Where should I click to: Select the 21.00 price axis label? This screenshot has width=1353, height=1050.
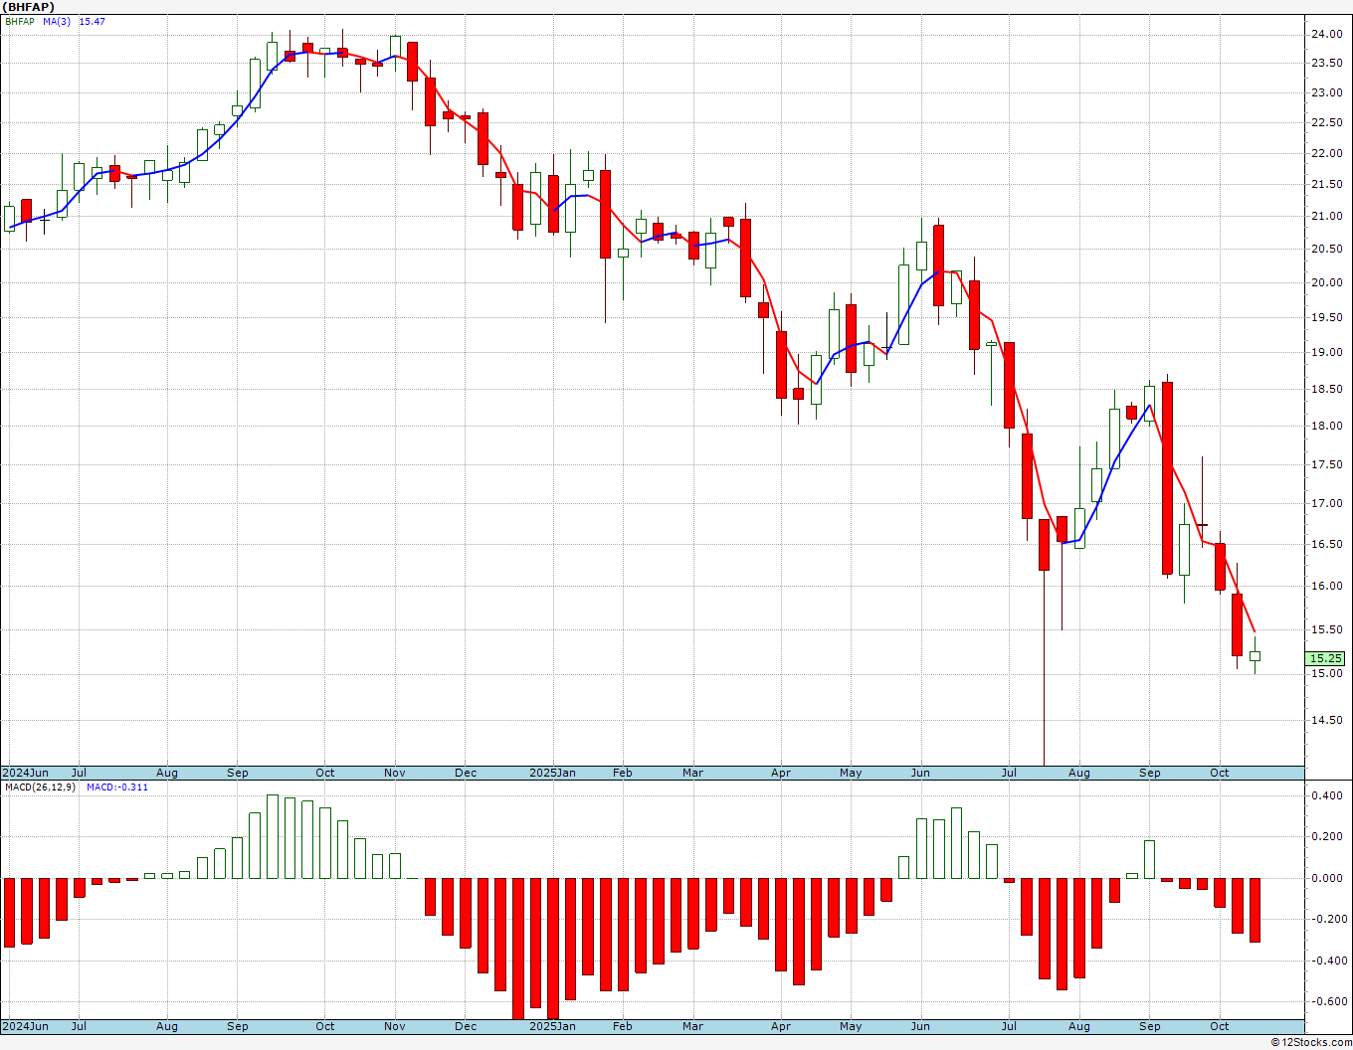[1327, 216]
